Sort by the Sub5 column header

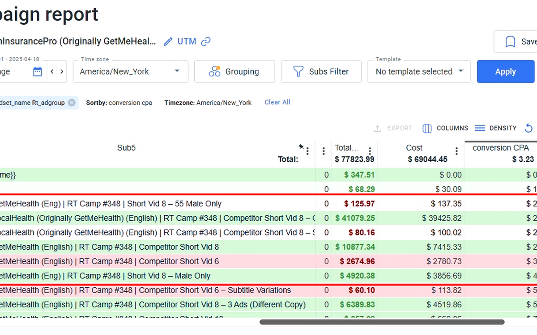pos(126,148)
